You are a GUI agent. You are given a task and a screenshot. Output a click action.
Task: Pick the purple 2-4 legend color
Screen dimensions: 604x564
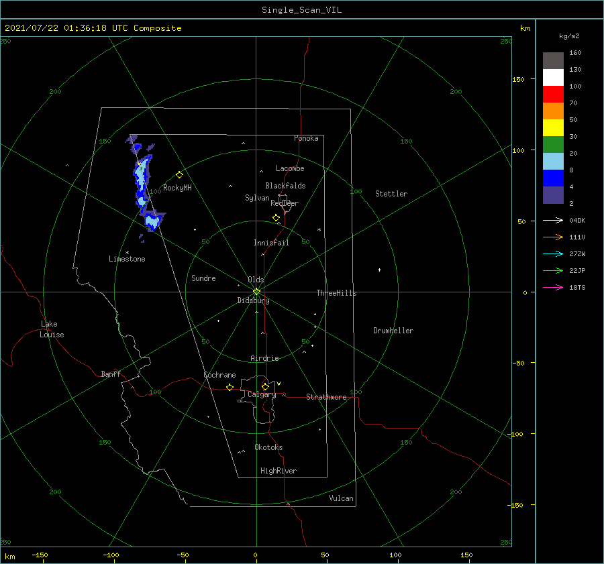pos(553,194)
